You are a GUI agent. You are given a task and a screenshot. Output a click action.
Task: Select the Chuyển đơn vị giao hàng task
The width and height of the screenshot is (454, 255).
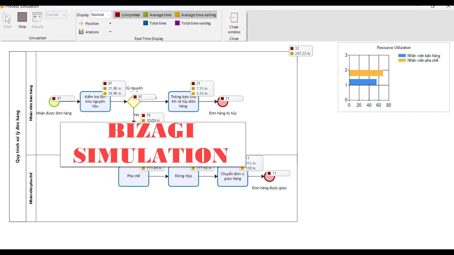pyautogui.click(x=233, y=176)
